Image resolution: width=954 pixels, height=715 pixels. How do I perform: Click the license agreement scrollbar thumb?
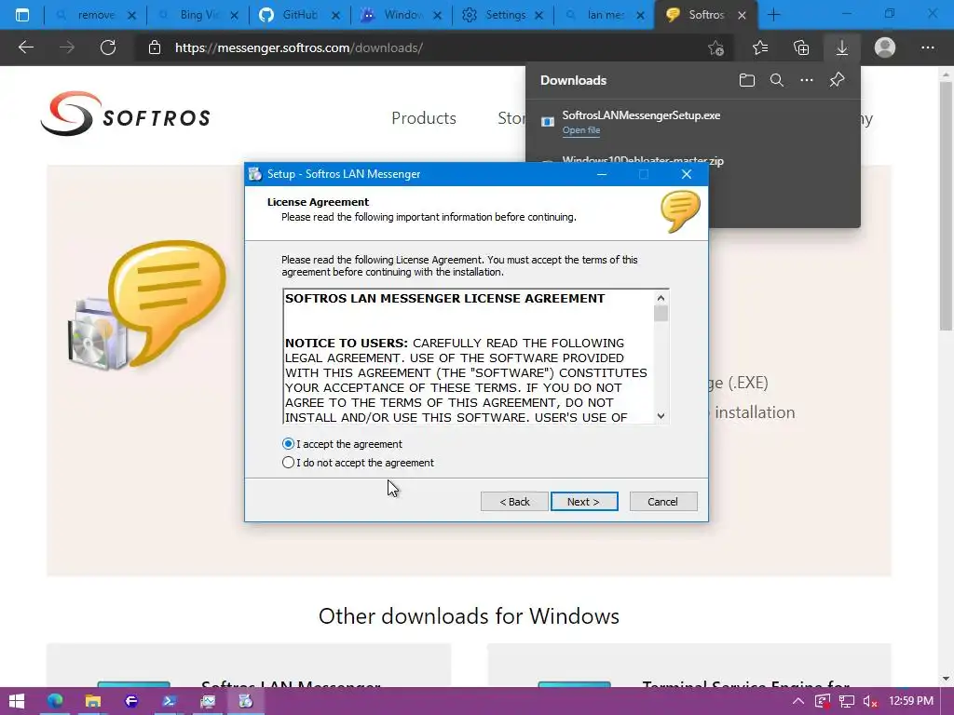[661, 314]
